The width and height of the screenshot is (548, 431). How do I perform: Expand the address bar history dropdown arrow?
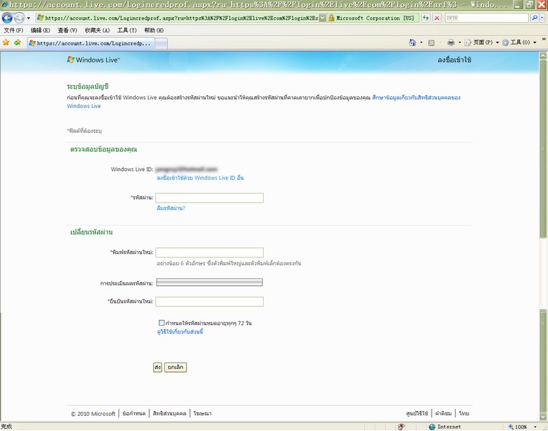pyautogui.click(x=322, y=18)
